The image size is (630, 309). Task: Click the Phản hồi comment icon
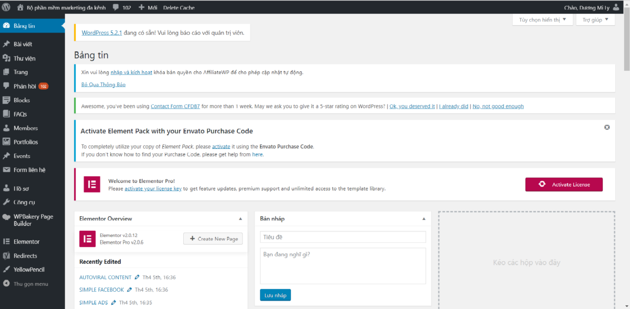(6, 86)
